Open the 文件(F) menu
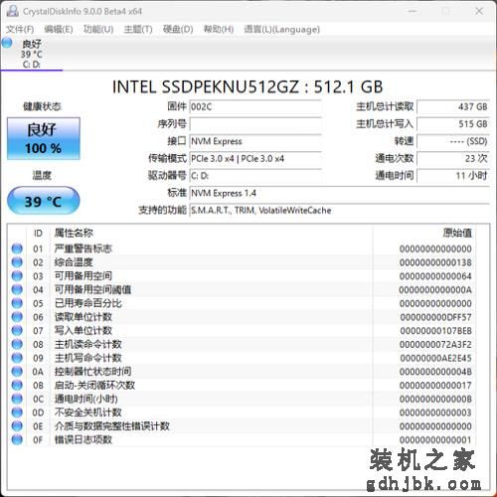 [20, 29]
